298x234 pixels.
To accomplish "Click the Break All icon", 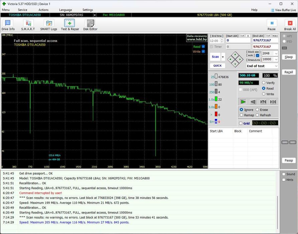I will pyautogui.click(x=290, y=23).
